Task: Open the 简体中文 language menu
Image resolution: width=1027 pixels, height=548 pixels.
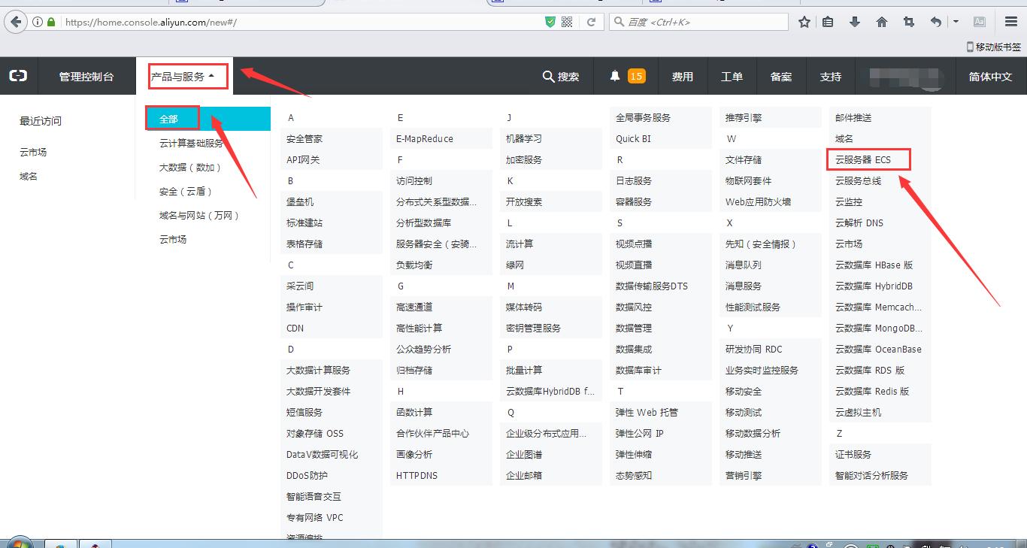Action: pos(989,76)
